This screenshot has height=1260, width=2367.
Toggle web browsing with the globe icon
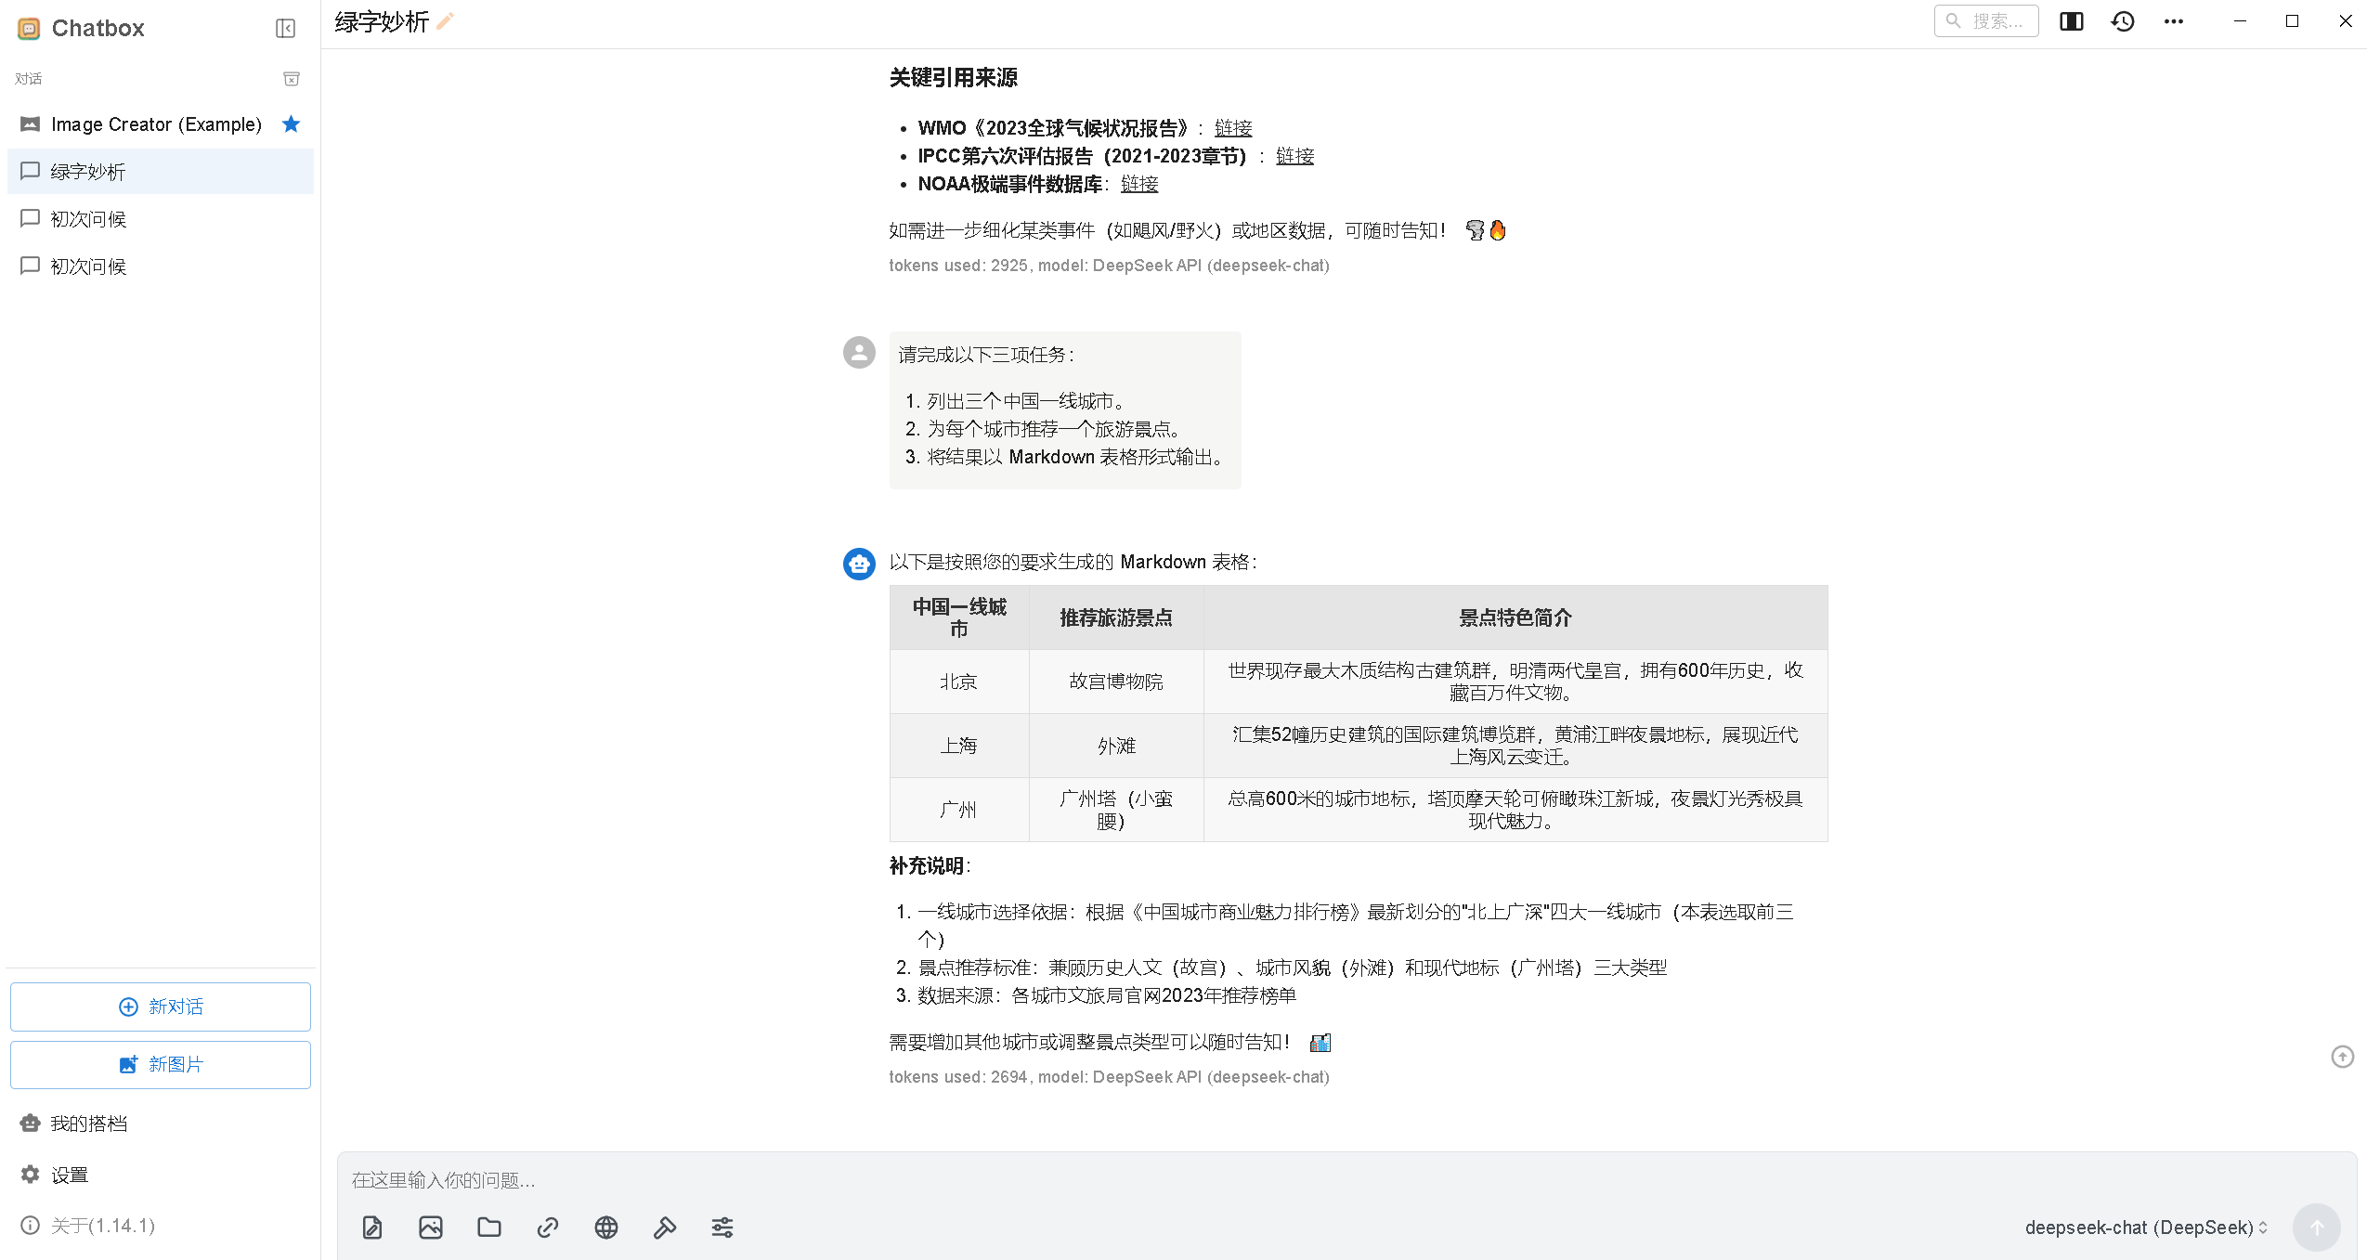pyautogui.click(x=606, y=1228)
